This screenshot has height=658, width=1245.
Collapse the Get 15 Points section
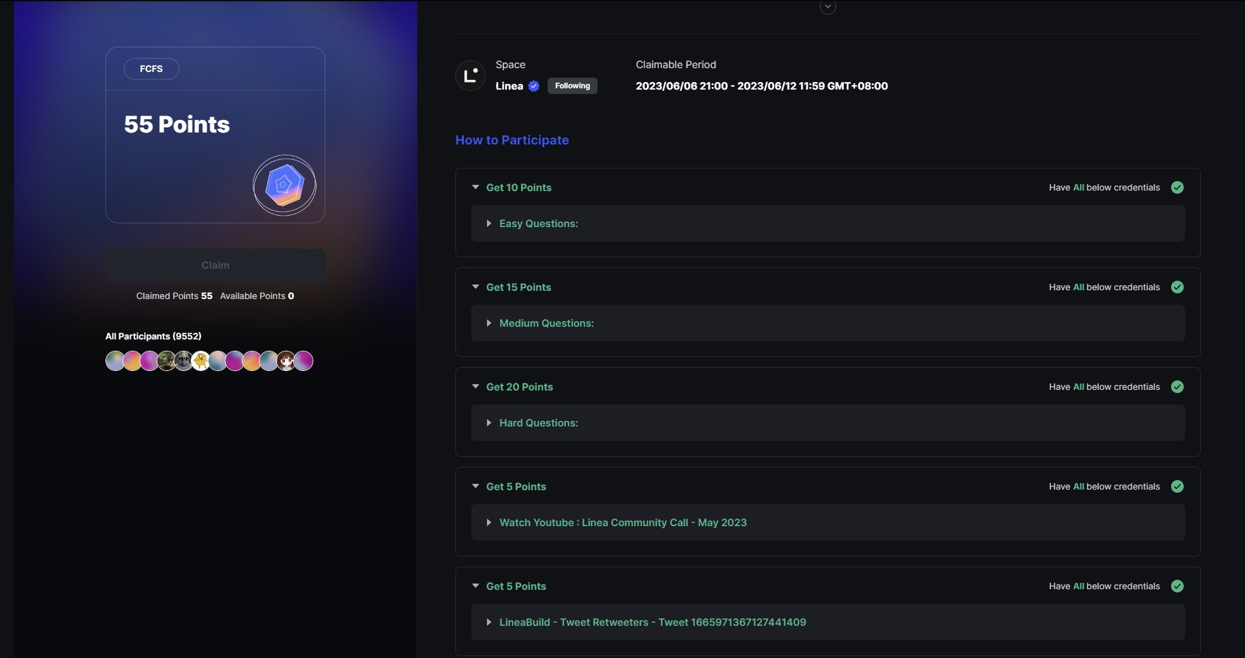click(x=476, y=287)
